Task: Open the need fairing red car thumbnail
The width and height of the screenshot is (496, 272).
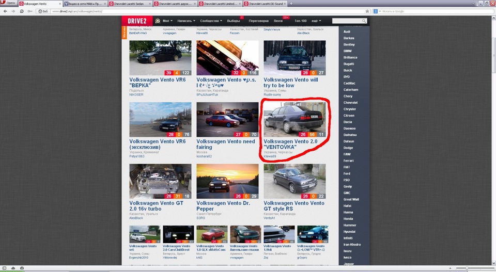Action: click(x=227, y=119)
